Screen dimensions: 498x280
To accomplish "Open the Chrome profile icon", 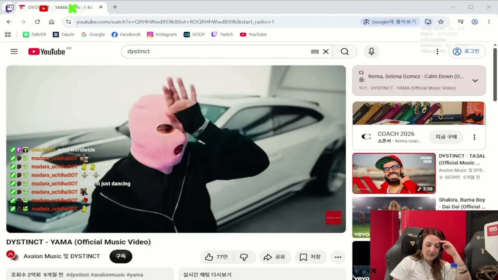I will pyautogui.click(x=475, y=22).
